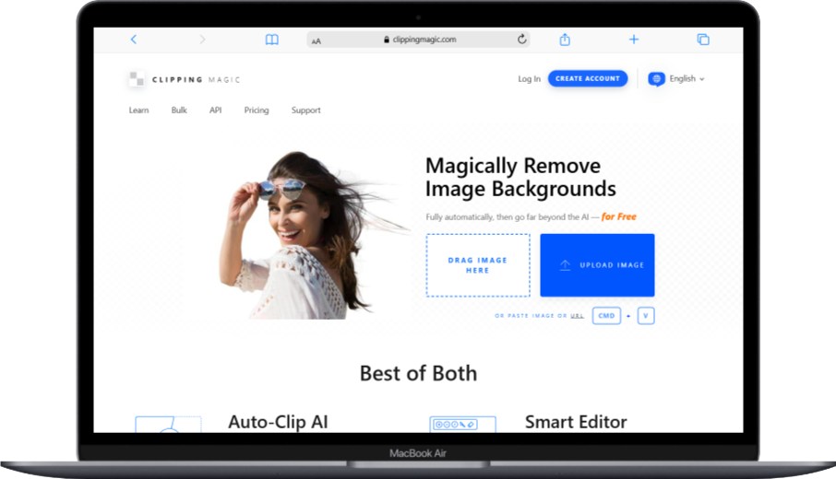Open the bookmarks book icon
The width and height of the screenshot is (836, 479).
click(x=272, y=40)
